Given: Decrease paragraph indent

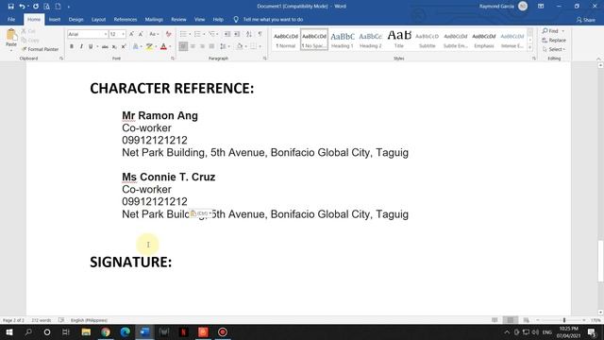Looking at the screenshot, I should 227,34.
